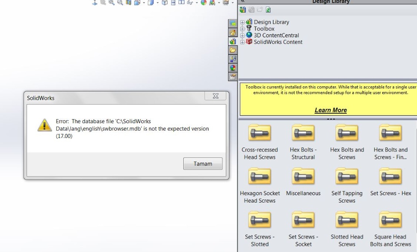Open the Square Head Bolts and Screws folder
Image resolution: width=417 pixels, height=252 pixels.
(x=391, y=229)
